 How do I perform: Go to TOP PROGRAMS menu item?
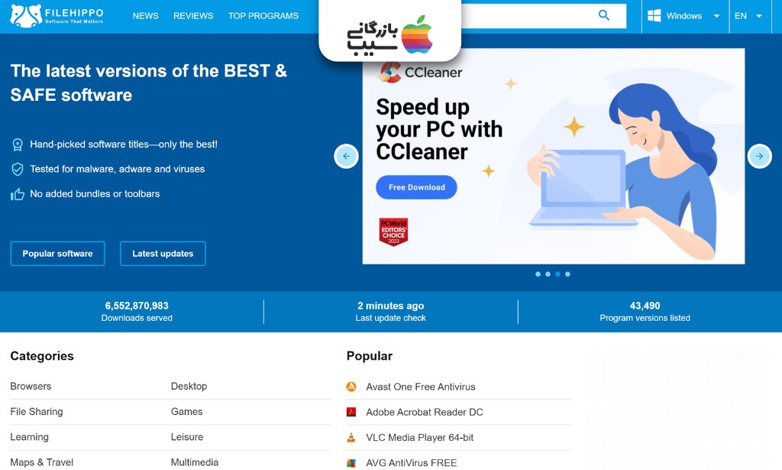[x=263, y=16]
